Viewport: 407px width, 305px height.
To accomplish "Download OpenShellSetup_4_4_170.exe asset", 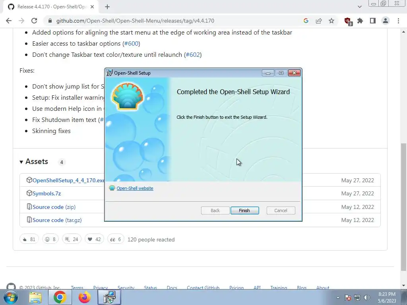I will [x=68, y=180].
